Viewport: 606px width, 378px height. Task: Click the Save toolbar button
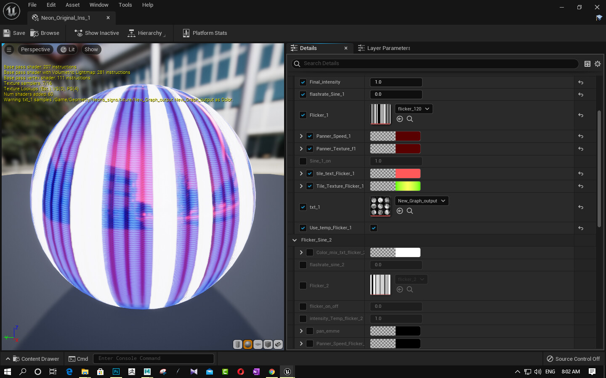click(14, 33)
